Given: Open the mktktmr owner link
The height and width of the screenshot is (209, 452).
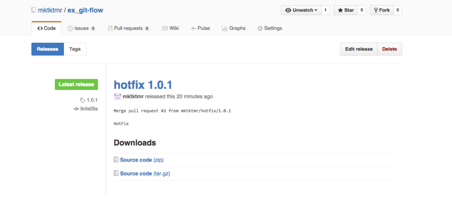Looking at the screenshot, I should point(50,11).
